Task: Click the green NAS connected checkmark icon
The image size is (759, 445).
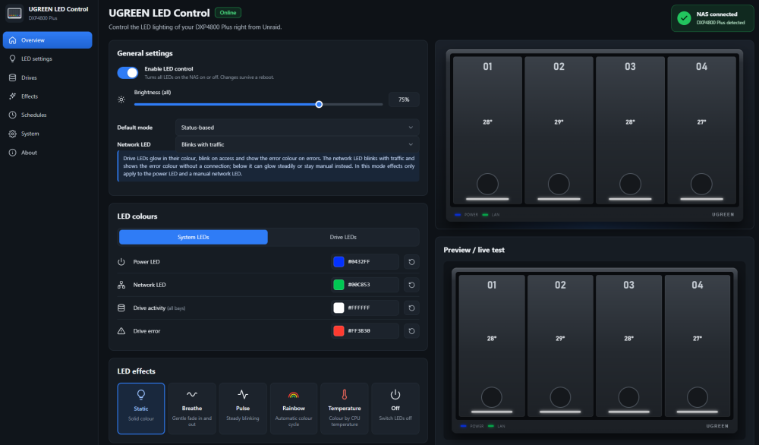Action: coord(684,18)
